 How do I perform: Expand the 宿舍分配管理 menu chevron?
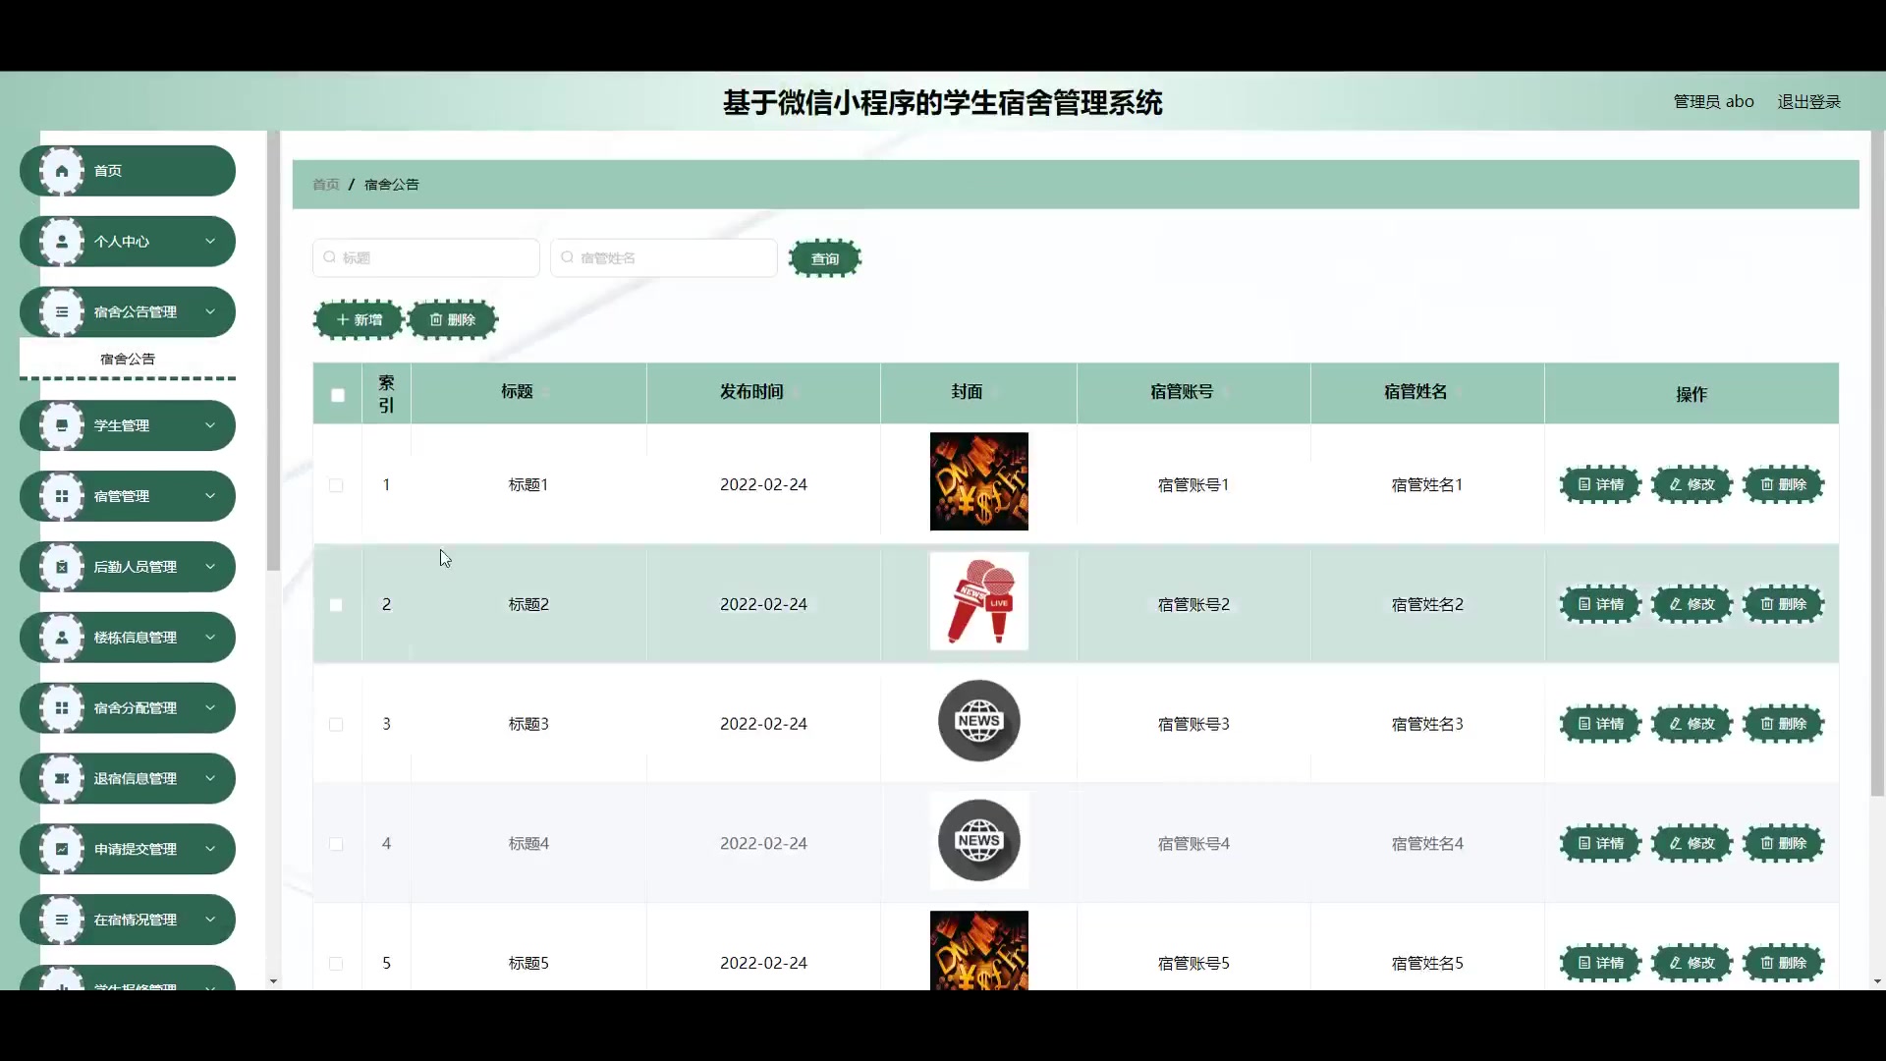click(x=209, y=707)
